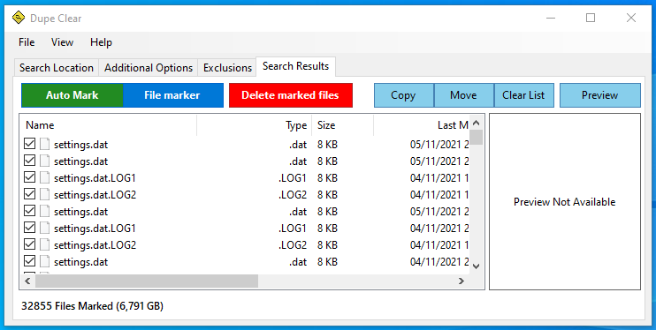This screenshot has width=656, height=330.
Task: Sort by the Size column header
Action: pos(343,125)
